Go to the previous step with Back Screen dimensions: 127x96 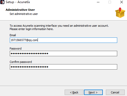74,92
